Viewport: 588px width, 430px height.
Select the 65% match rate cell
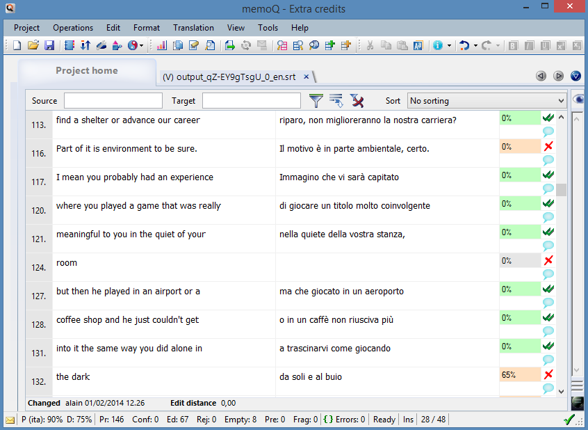(x=520, y=375)
